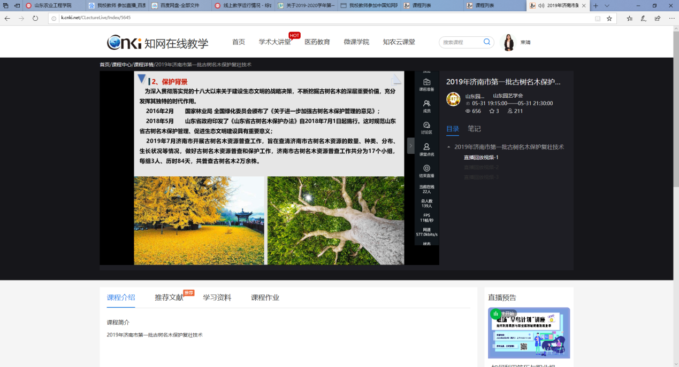The image size is (679, 367).
Task: Select the 推荐文献 tab
Action: point(169,298)
